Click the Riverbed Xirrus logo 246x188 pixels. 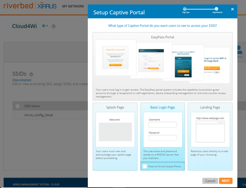click(30, 6)
